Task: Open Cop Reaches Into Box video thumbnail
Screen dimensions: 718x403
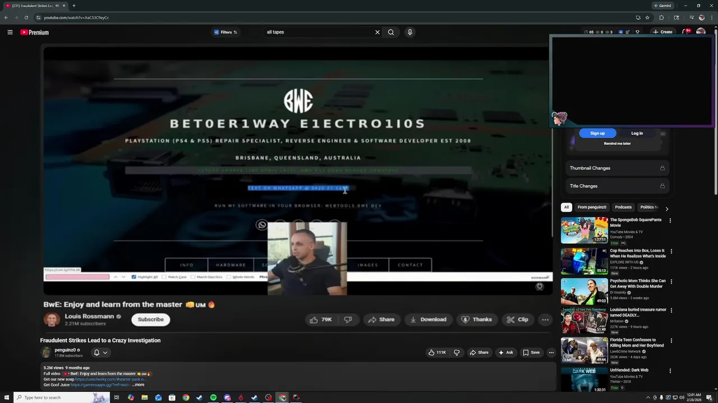Action: pyautogui.click(x=584, y=261)
